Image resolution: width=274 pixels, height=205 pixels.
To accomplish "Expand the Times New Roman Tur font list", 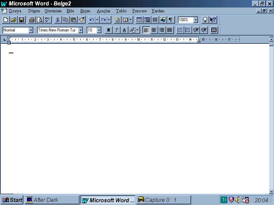I will [x=80, y=30].
